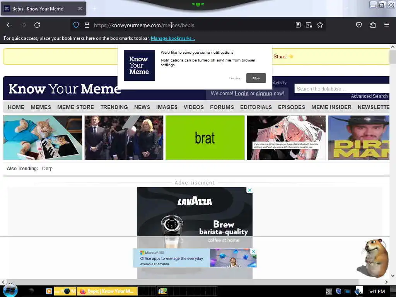Click the Derp trending link
The height and width of the screenshot is (297, 396).
[x=47, y=169]
